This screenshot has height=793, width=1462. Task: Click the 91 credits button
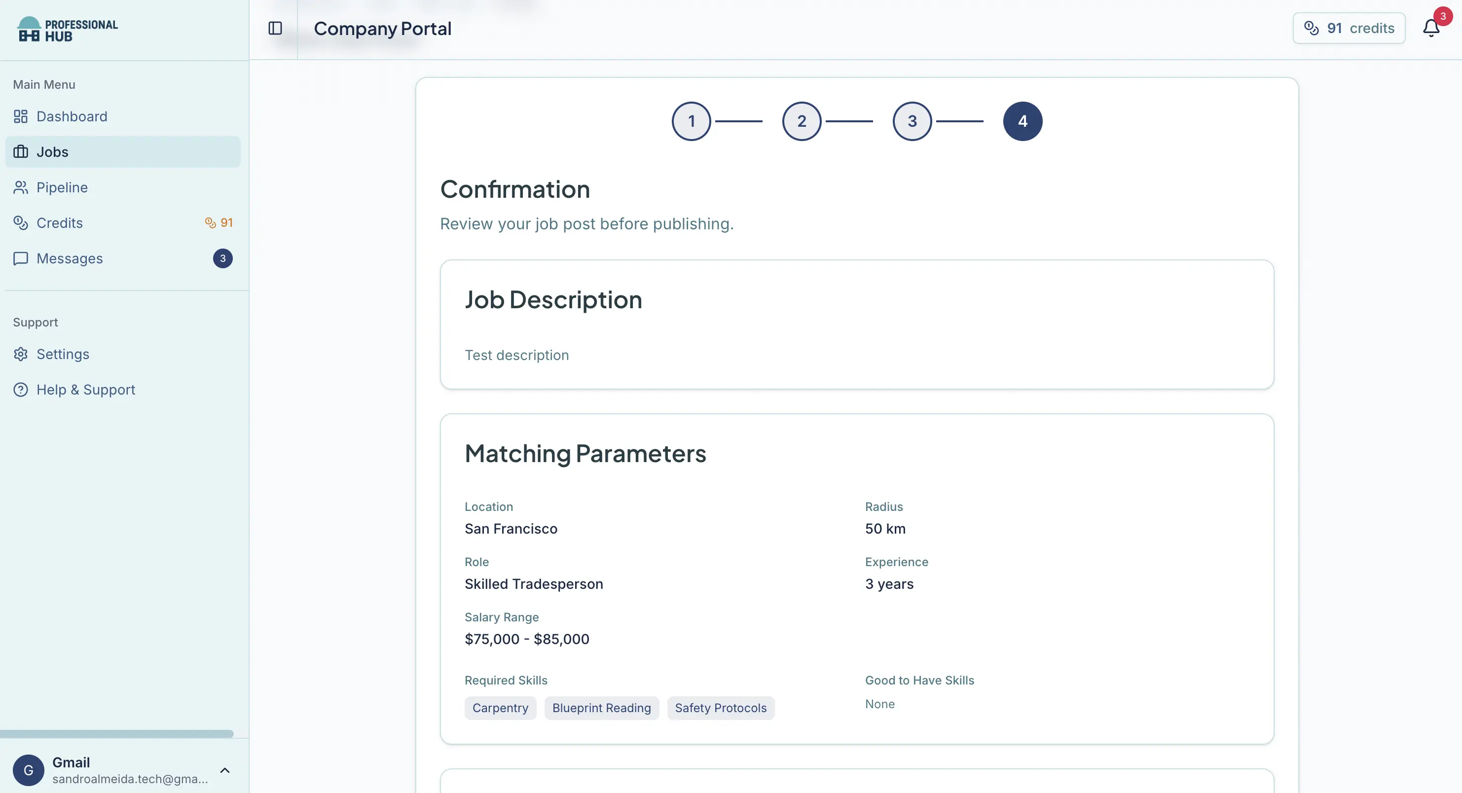pyautogui.click(x=1349, y=29)
